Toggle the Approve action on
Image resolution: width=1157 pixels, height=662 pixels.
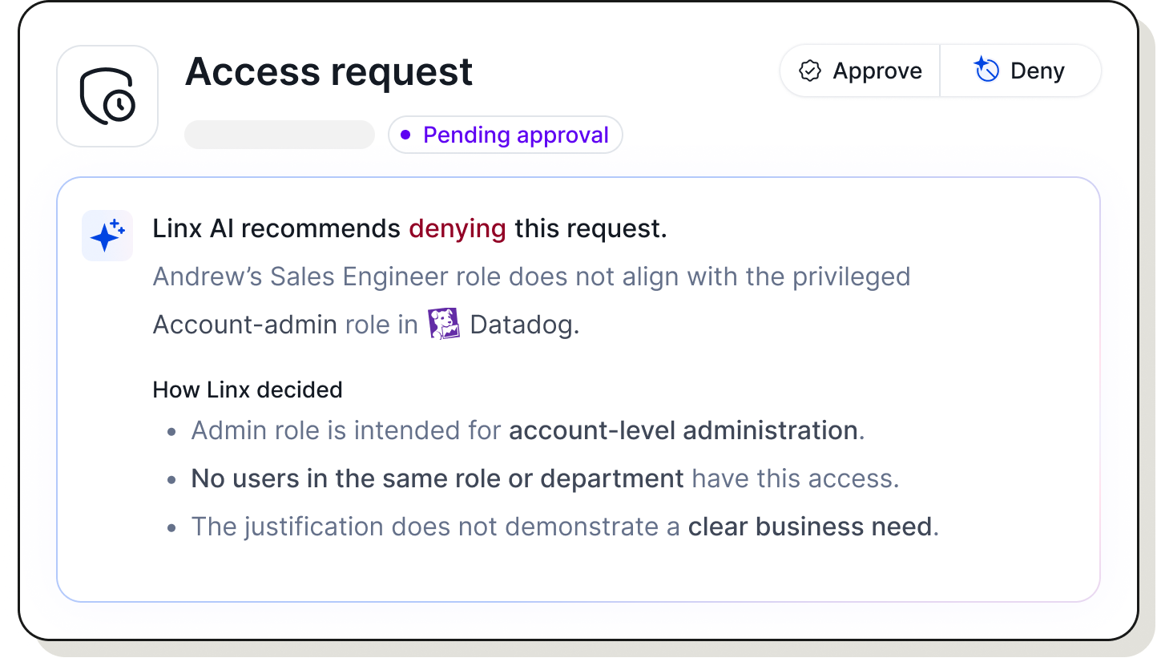(x=859, y=71)
